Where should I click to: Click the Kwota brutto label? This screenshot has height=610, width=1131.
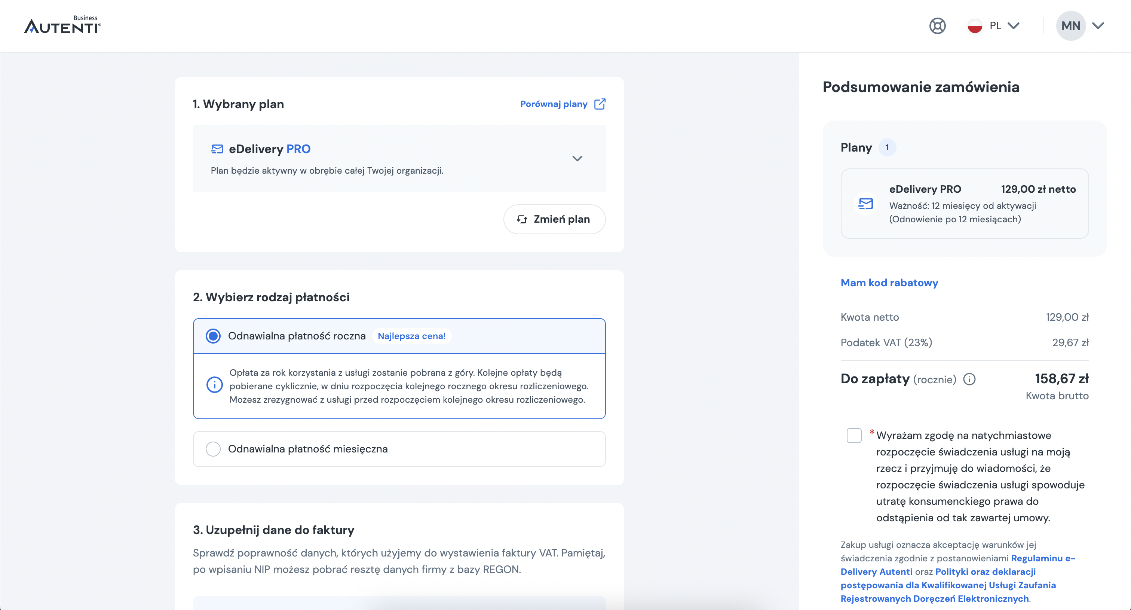1057,396
